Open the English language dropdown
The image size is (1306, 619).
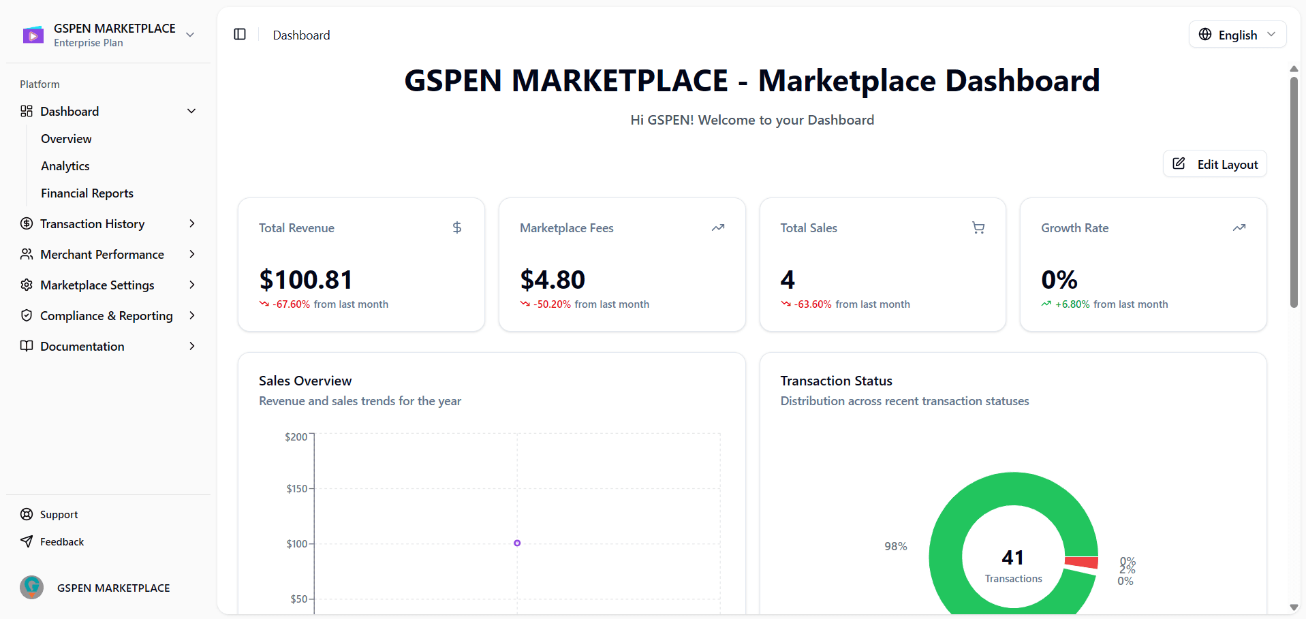pos(1237,35)
